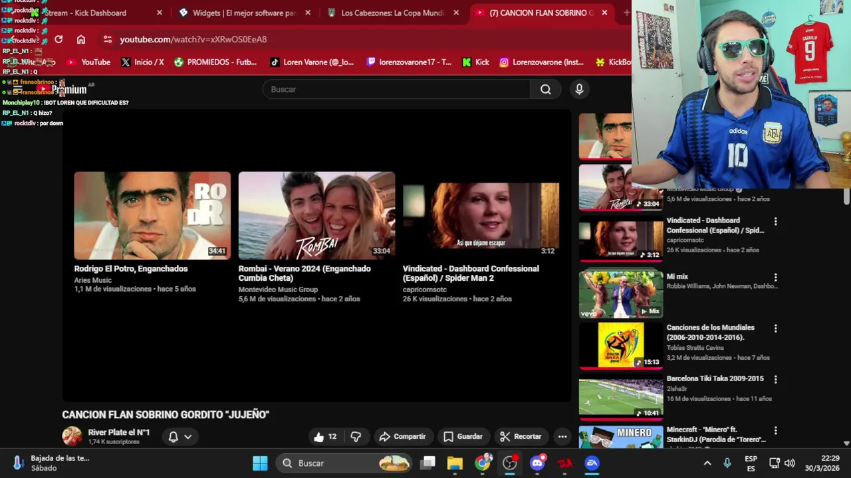Screen dimensions: 851x478
Task: Reload the page using the refresh icon
Action: (59, 39)
